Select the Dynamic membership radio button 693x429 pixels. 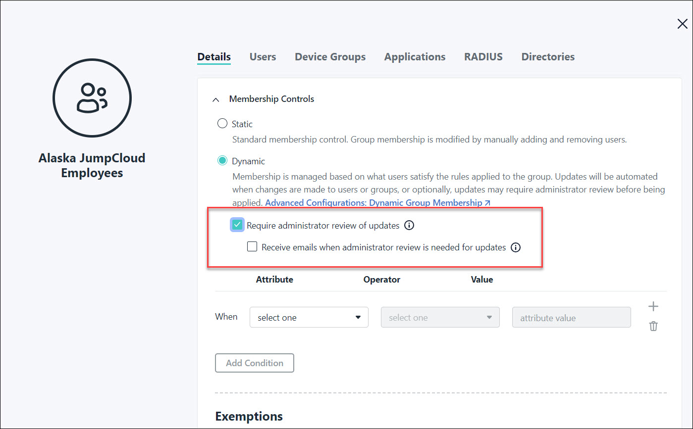tap(222, 160)
